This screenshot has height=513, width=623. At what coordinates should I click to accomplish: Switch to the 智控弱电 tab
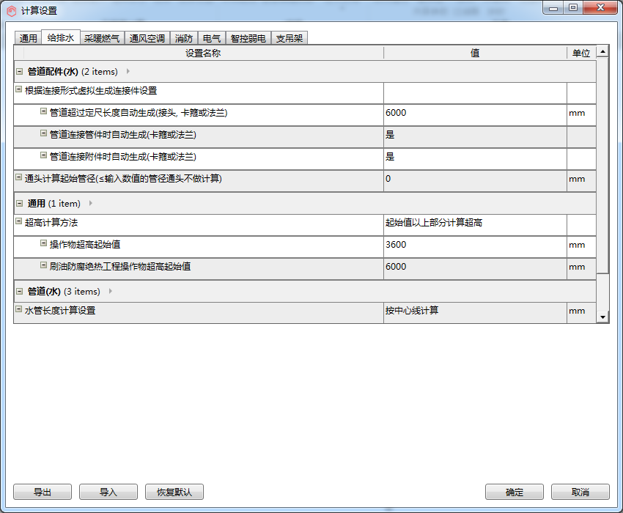(x=248, y=38)
